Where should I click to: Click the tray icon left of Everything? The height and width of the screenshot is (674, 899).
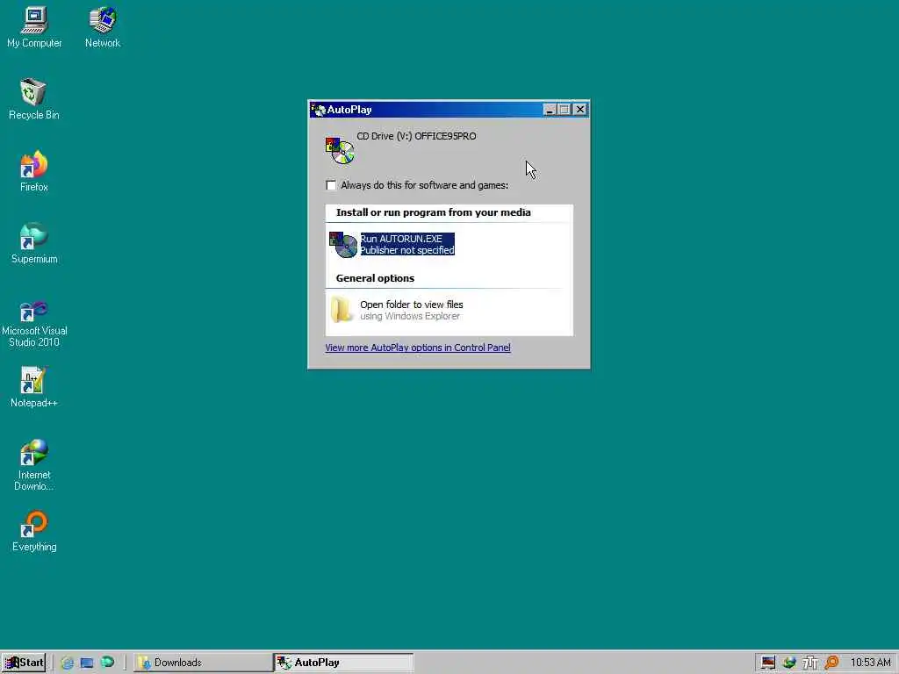[809, 663]
